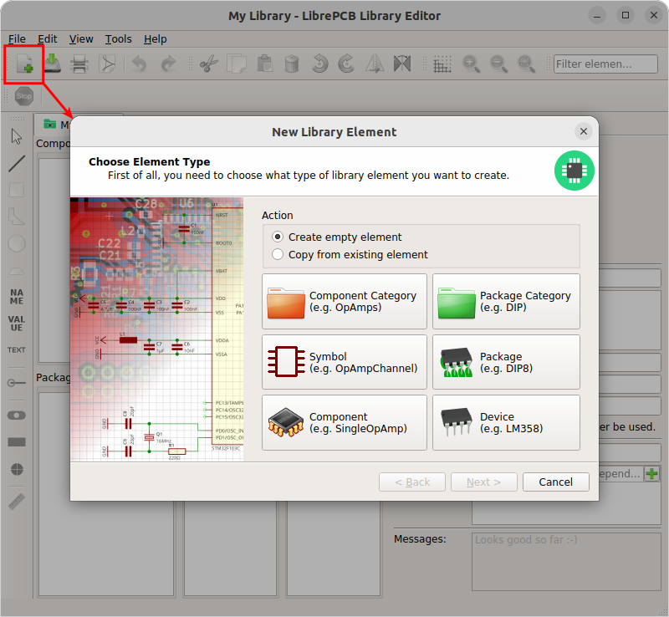Click the Redo arrow icon
This screenshot has width=669, height=617.
pyautogui.click(x=168, y=64)
